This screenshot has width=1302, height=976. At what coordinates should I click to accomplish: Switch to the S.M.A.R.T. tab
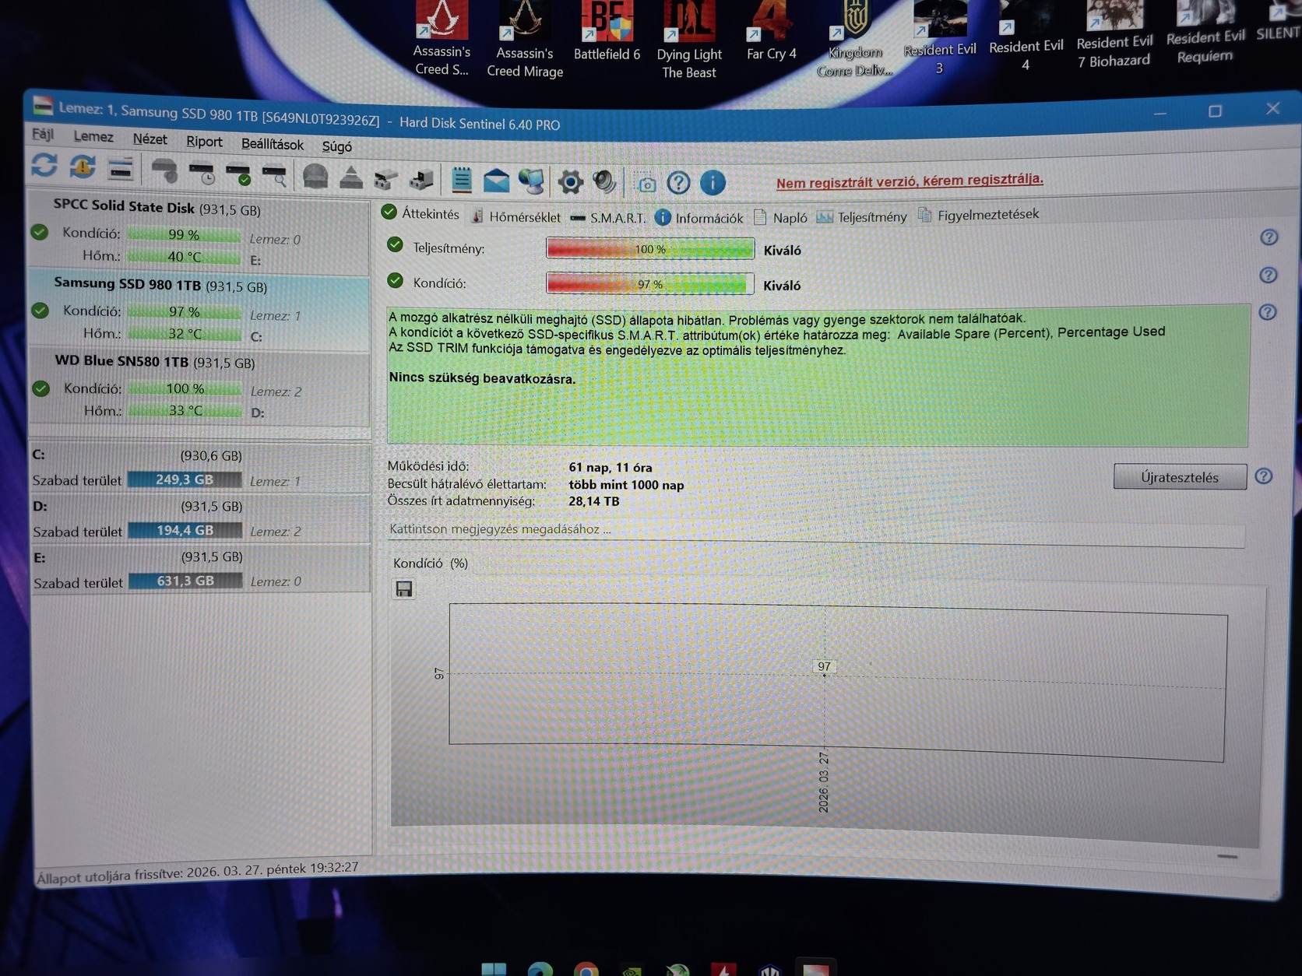pos(608,218)
